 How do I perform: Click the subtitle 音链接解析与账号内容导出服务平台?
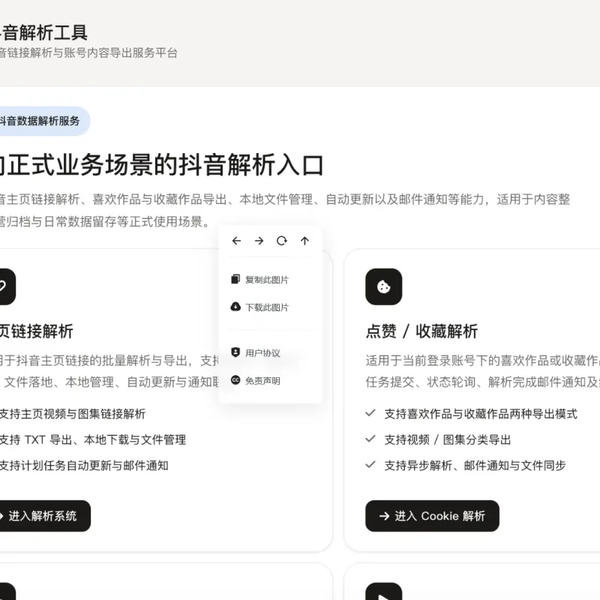pos(88,52)
